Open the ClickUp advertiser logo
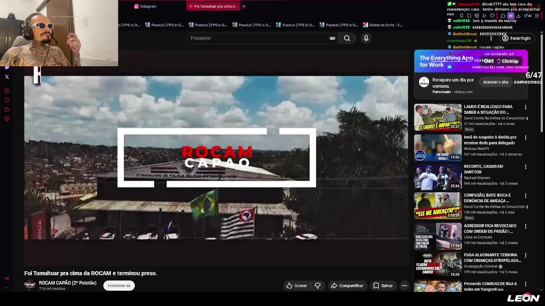The width and height of the screenshot is (545, 306). [424, 82]
